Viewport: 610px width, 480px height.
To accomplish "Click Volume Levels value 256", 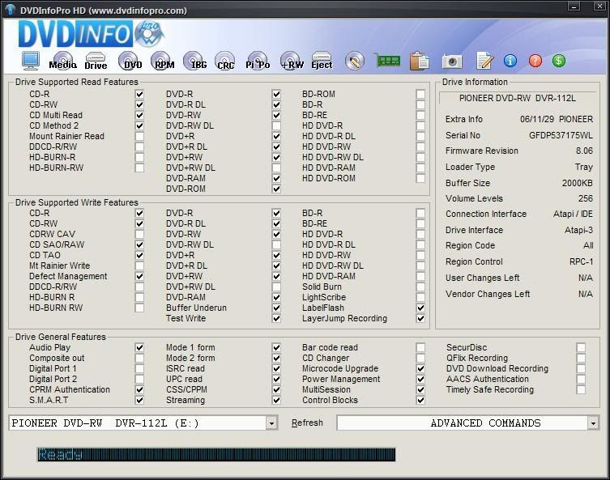I will (586, 198).
